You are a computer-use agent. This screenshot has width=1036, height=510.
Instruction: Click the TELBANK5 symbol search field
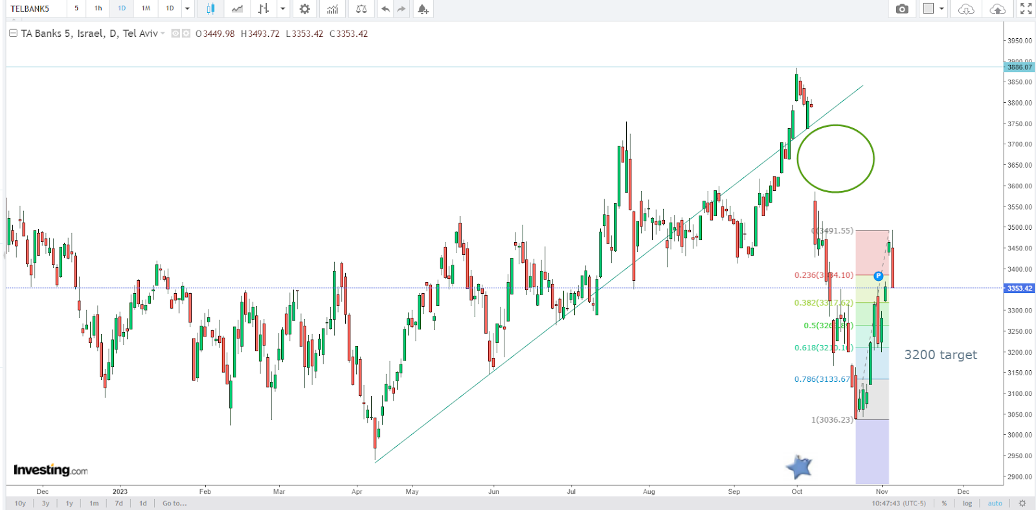pos(35,8)
